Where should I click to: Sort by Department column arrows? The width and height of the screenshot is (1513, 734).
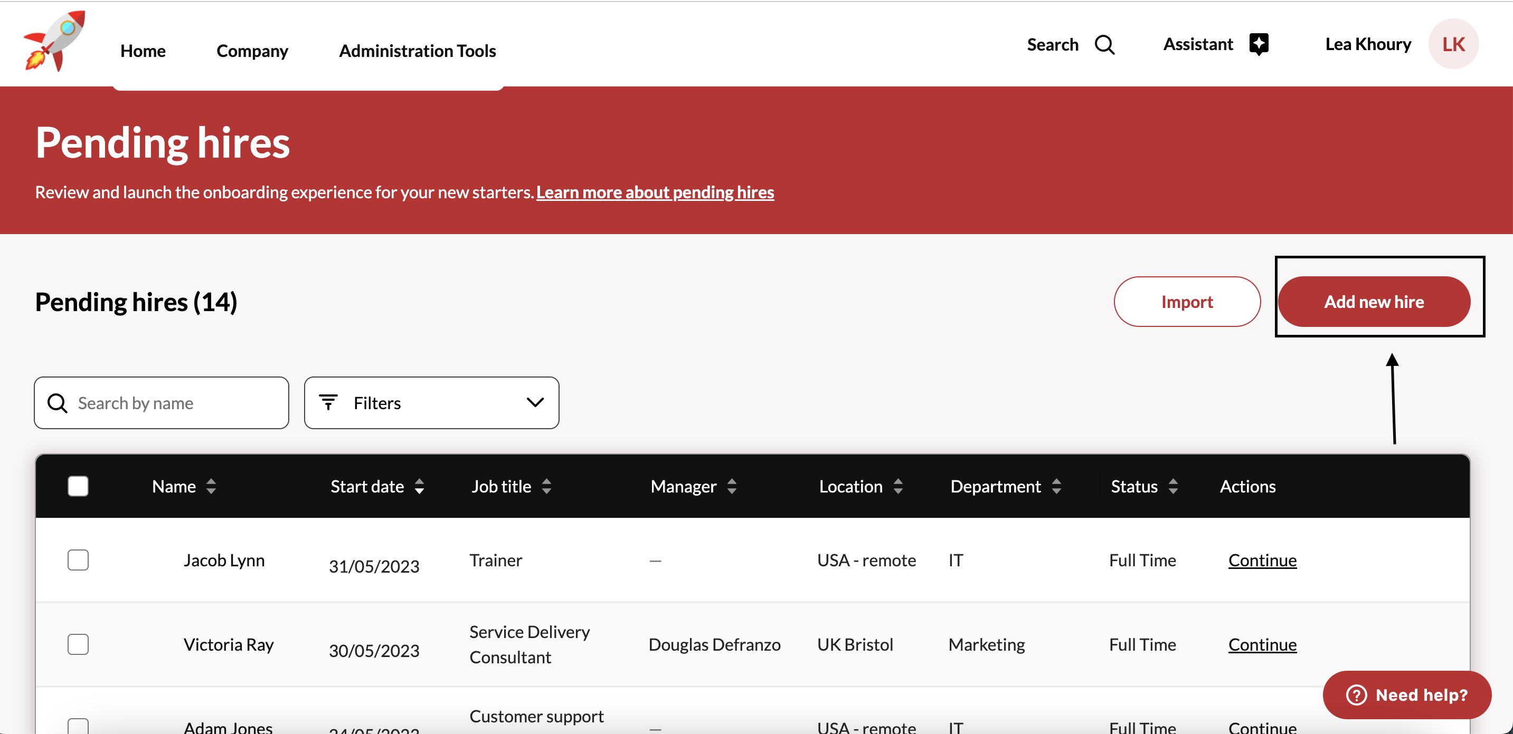click(1057, 486)
